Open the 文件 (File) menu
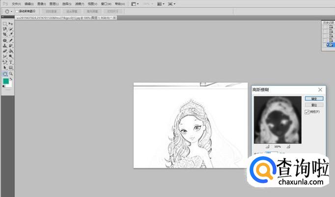335x197 pixels. click(17, 3)
